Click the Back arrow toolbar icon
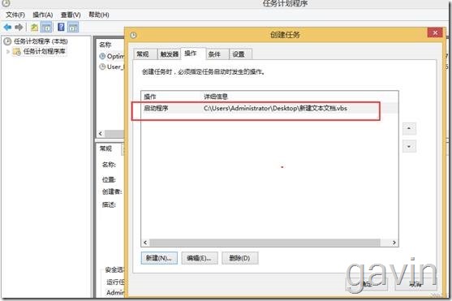The image size is (452, 301). click(7, 28)
